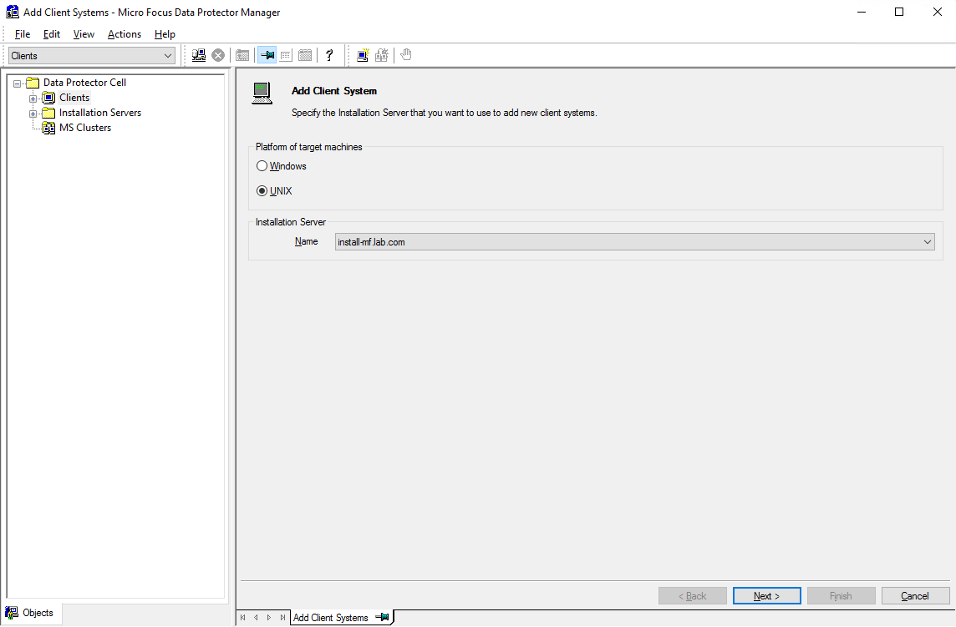Screen dimensions: 956x627
Task: Click the Objects tab icon
Action: (12, 613)
